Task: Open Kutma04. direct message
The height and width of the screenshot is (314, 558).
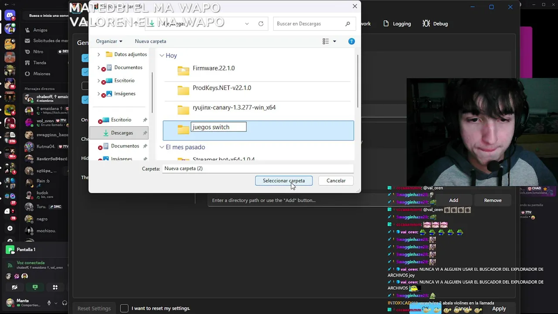Action: tap(46, 147)
